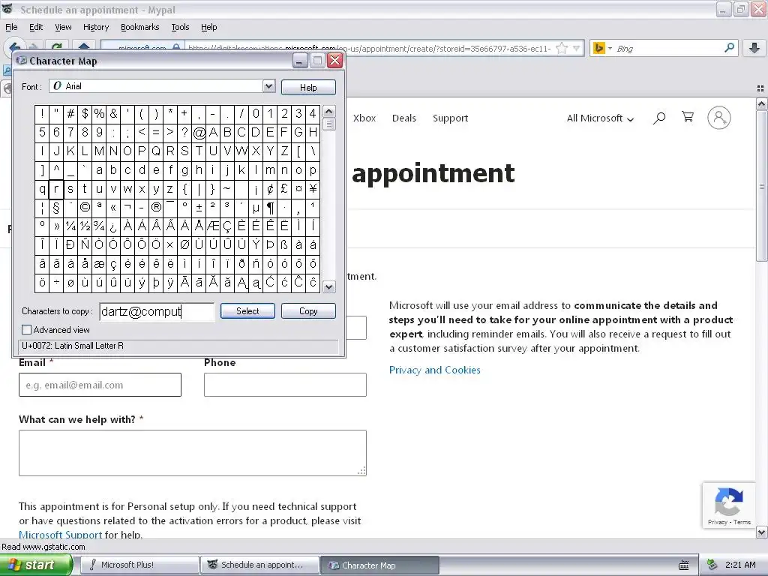The height and width of the screenshot is (576, 768).
Task: Switch to Microsoft Plus! taskbar item
Action: 139,565
